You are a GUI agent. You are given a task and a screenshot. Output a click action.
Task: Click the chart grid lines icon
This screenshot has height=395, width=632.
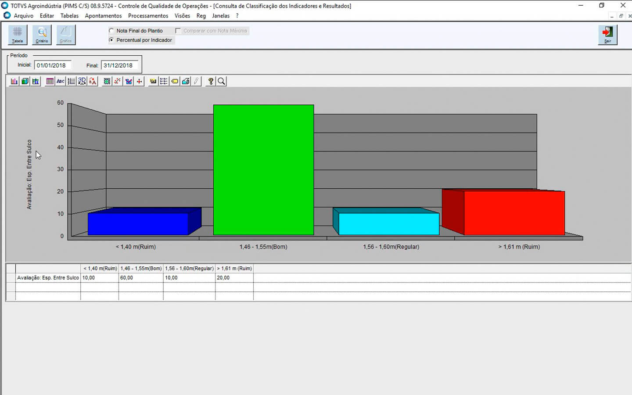[x=71, y=81]
